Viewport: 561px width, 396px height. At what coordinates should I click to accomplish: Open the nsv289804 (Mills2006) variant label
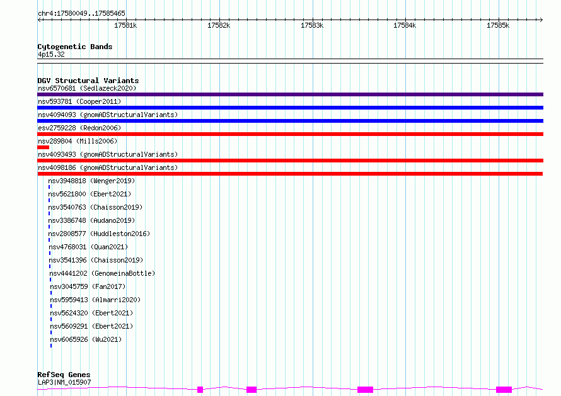coord(78,141)
